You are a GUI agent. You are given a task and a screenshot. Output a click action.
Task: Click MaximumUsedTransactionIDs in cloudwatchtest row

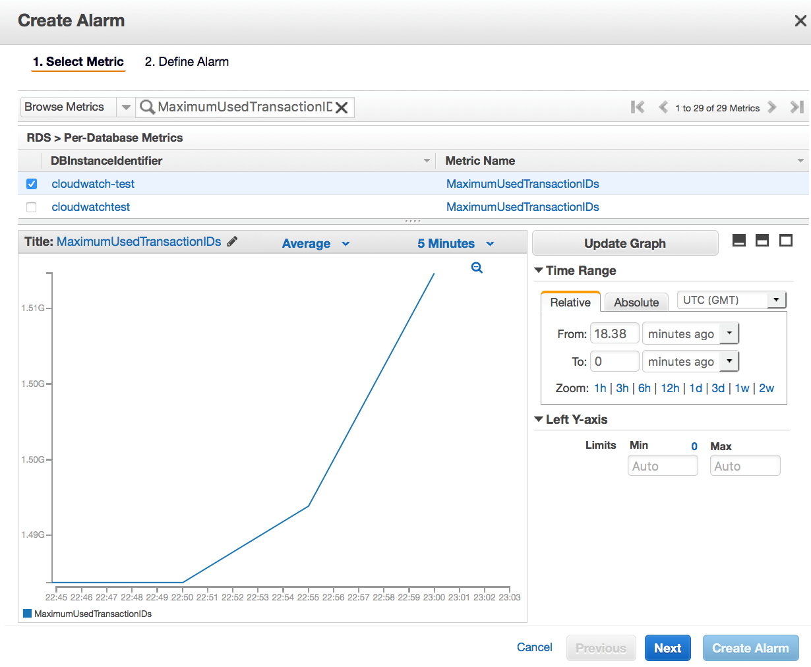[x=523, y=207]
